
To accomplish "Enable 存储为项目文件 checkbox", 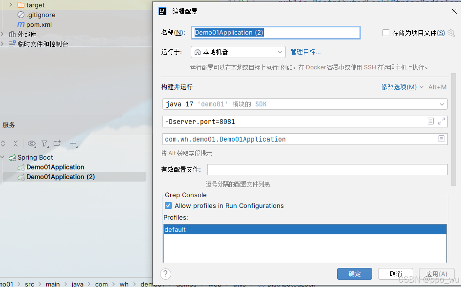I will pyautogui.click(x=386, y=33).
